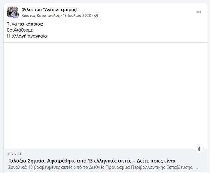This screenshot has height=173, width=210.
Task: Click the text "Η αλλαγή αναγκαία"
Action: click(27, 36)
